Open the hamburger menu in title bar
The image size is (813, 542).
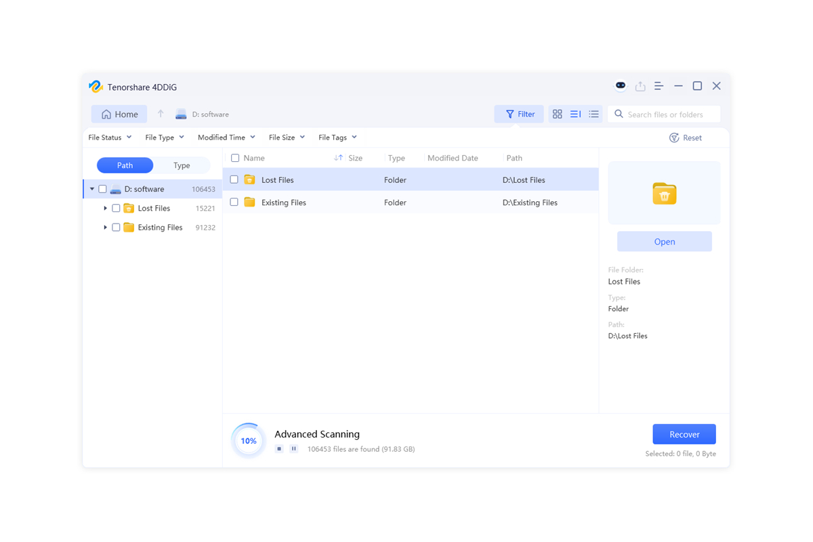pyautogui.click(x=659, y=85)
